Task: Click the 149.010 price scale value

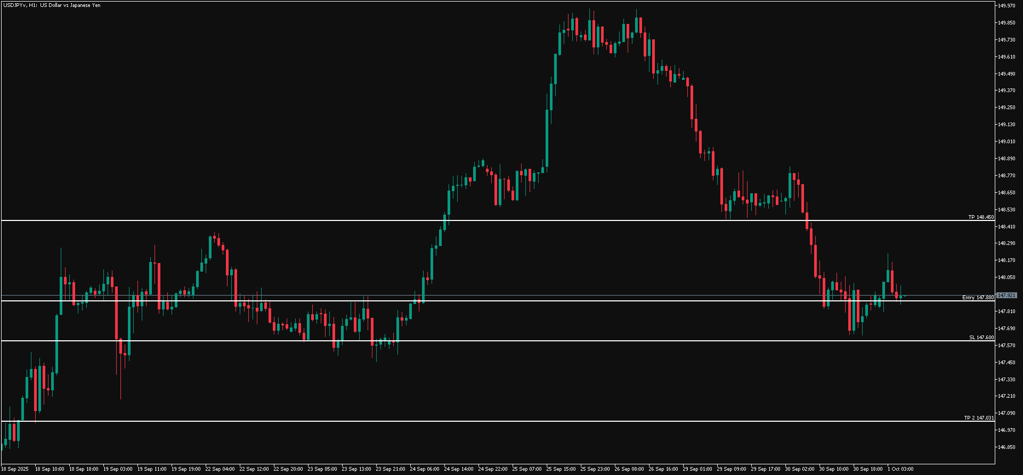Action: pos(1006,142)
